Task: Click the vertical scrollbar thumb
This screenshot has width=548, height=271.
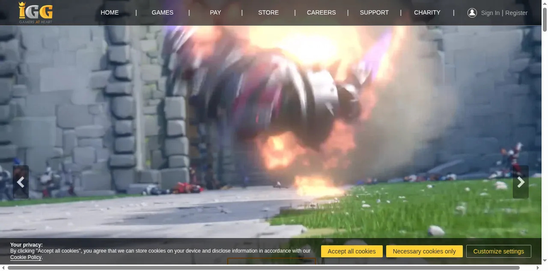Action: click(x=545, y=19)
